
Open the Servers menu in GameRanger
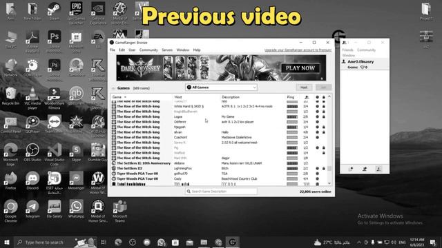click(x=167, y=50)
